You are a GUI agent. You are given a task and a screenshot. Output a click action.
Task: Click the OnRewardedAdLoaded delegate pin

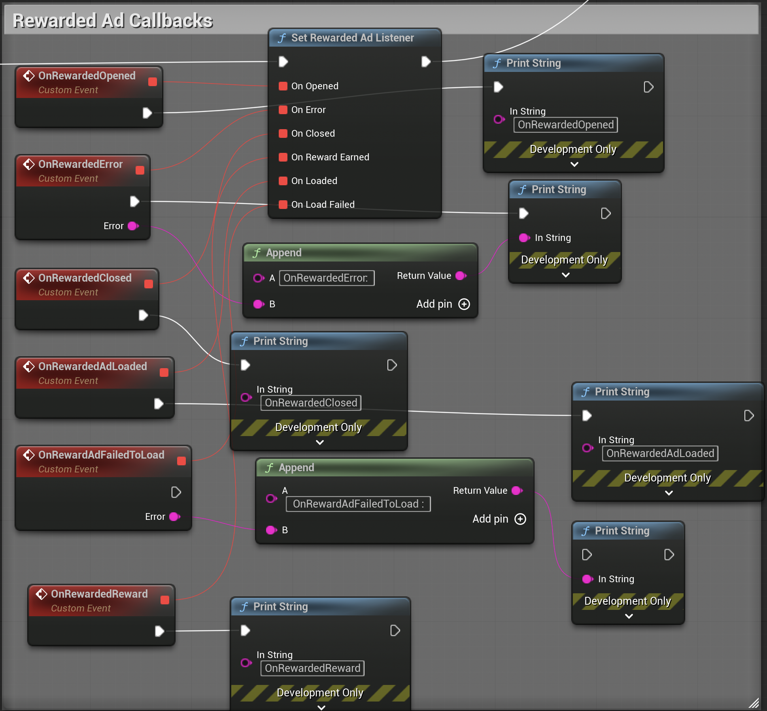164,372
